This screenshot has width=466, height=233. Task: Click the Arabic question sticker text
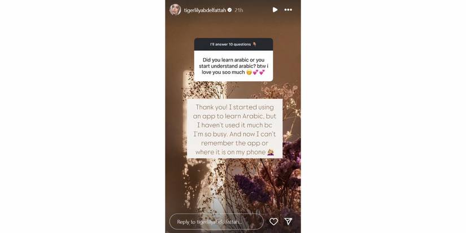pyautogui.click(x=233, y=66)
